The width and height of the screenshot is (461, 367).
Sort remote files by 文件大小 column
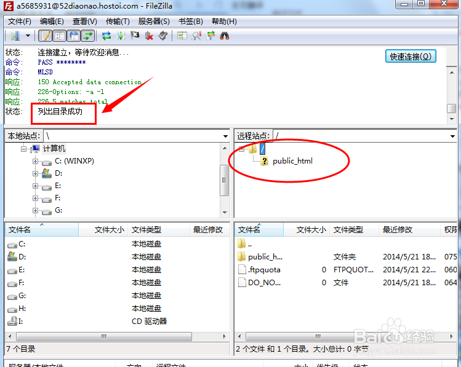point(307,229)
